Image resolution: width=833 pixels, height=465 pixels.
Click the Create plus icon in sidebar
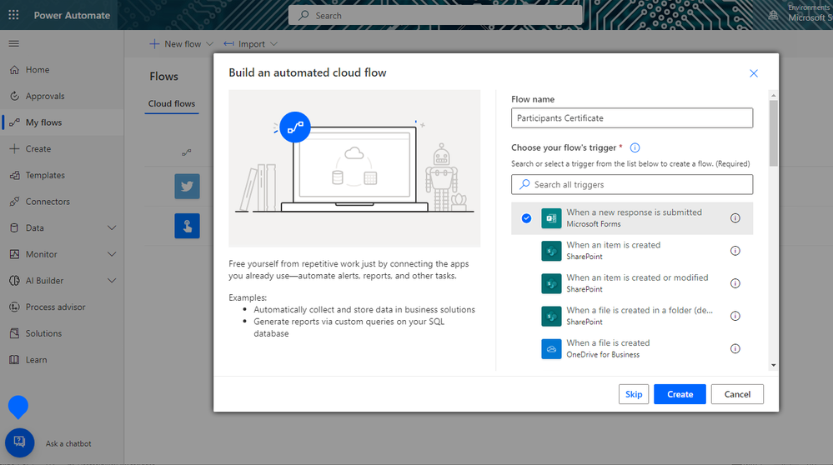(x=14, y=148)
